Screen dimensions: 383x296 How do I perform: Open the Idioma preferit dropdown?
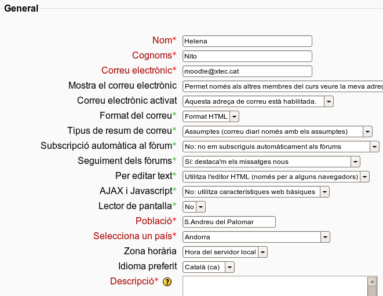208,267
